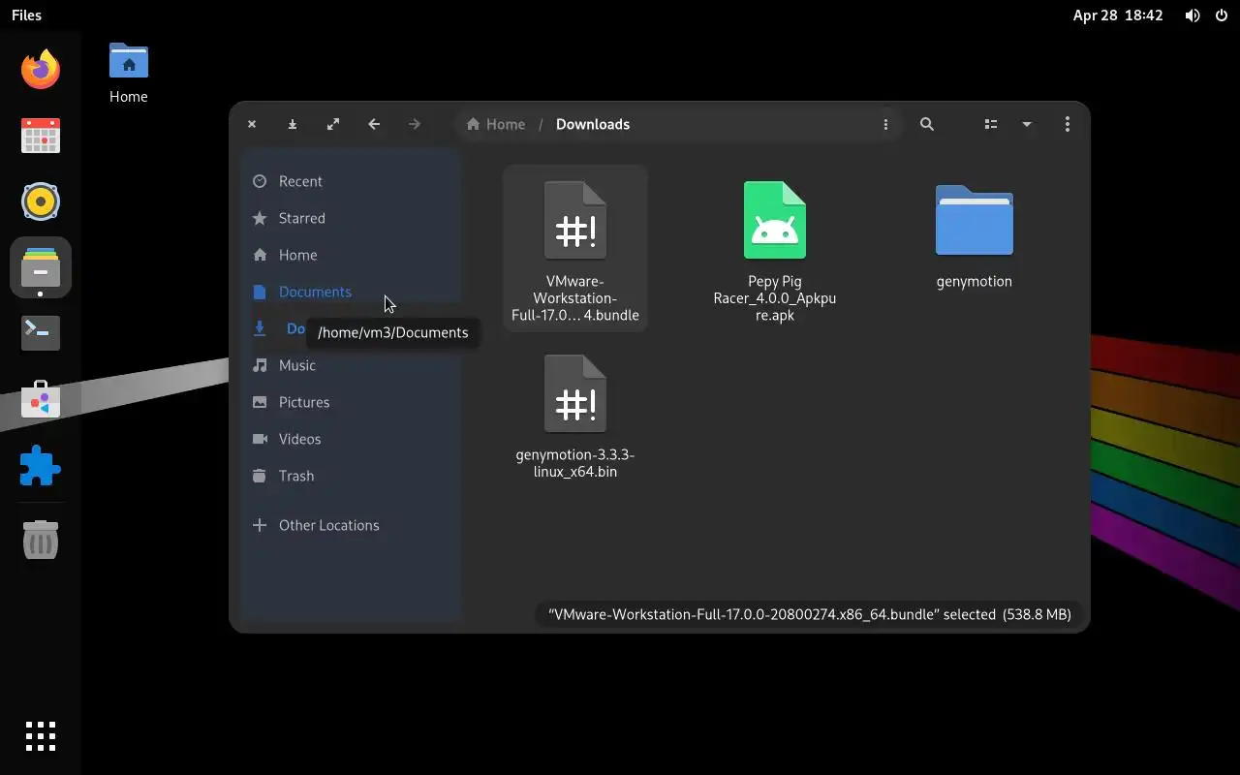Open clock and calendar in top bar
Viewport: 1240px width, 775px height.
(x=1117, y=15)
